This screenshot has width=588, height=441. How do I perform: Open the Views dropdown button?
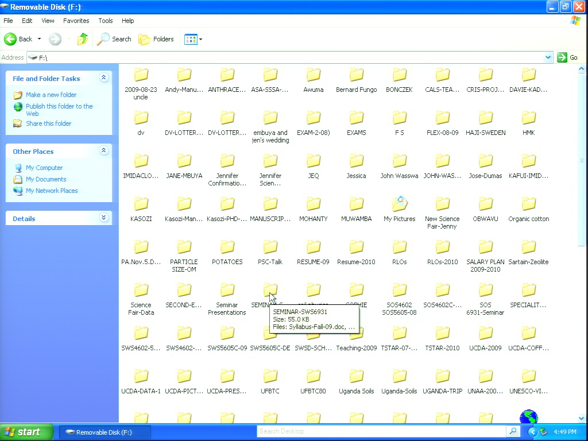(193, 39)
